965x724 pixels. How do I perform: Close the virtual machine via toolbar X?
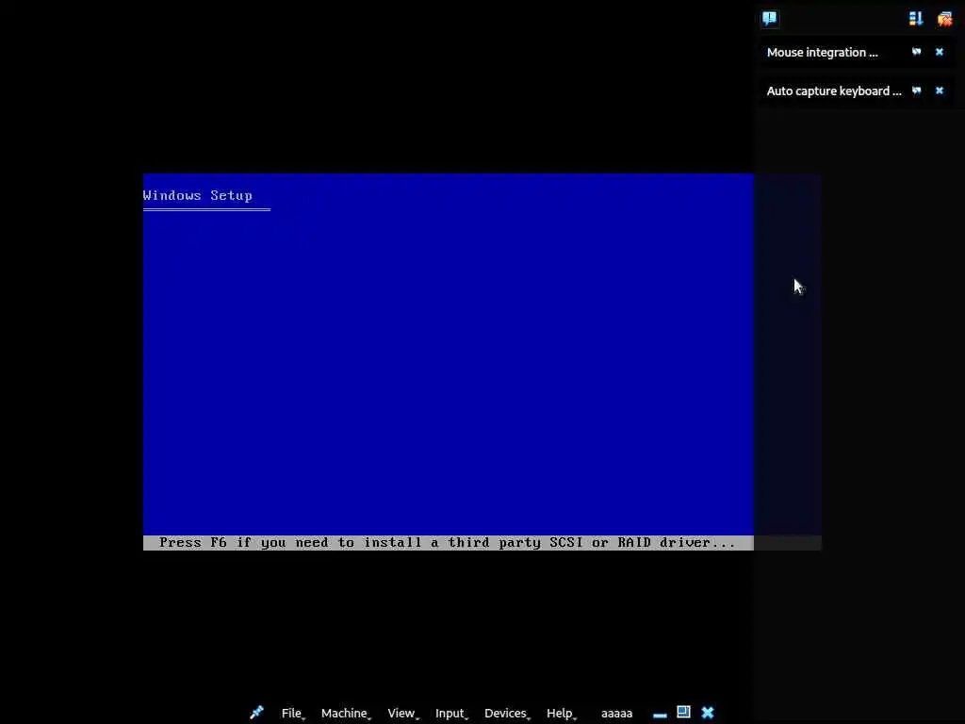coord(708,713)
